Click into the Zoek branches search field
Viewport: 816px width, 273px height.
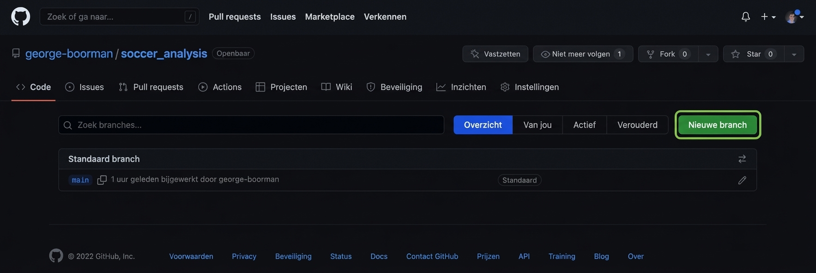pos(251,125)
